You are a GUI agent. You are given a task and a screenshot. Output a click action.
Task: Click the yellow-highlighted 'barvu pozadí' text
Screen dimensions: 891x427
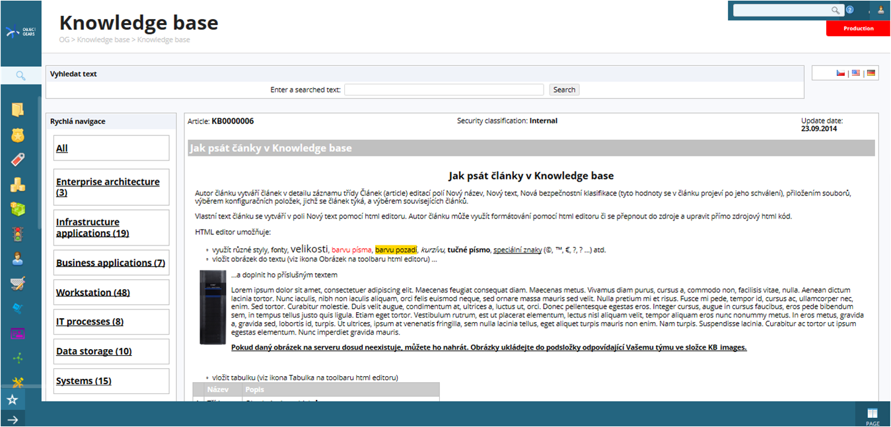click(x=396, y=250)
